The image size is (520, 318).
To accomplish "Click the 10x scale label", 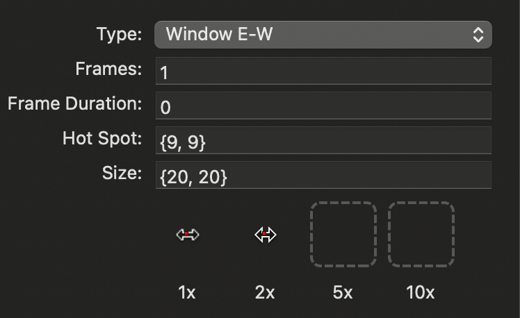I will pos(420,292).
